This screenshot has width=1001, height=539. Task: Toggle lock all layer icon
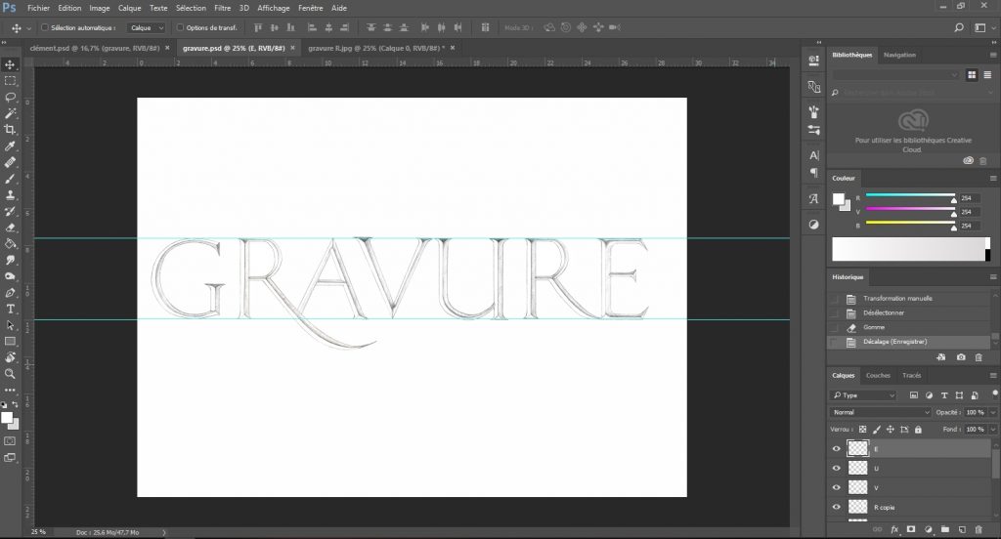(x=918, y=430)
